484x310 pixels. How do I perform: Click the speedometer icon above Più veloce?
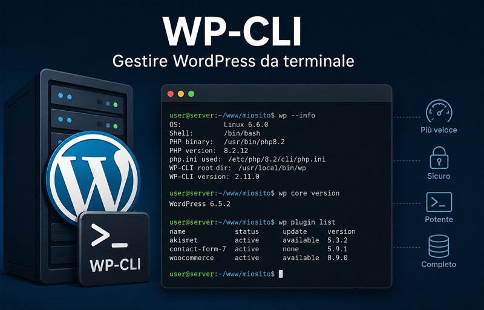pos(439,111)
